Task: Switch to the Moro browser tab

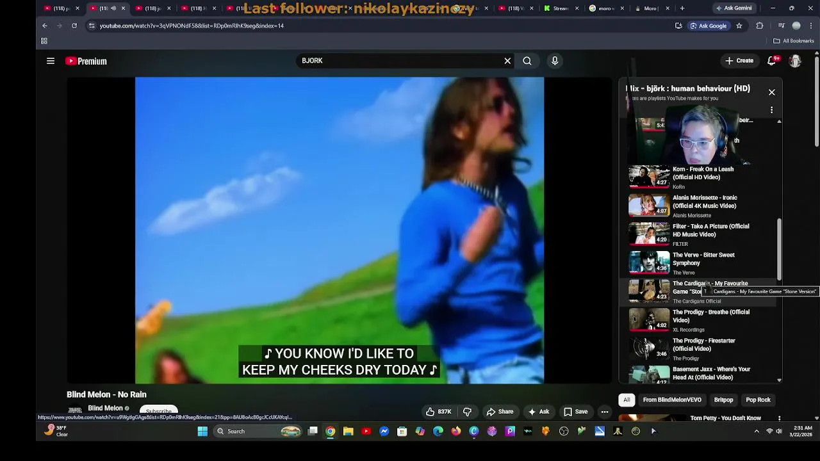Action: click(x=650, y=8)
